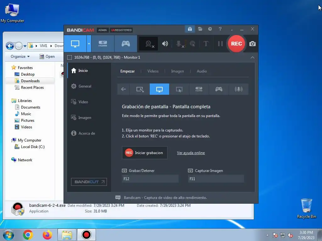Select Pictures library
The height and width of the screenshot is (241, 322).
pyautogui.click(x=28, y=120)
